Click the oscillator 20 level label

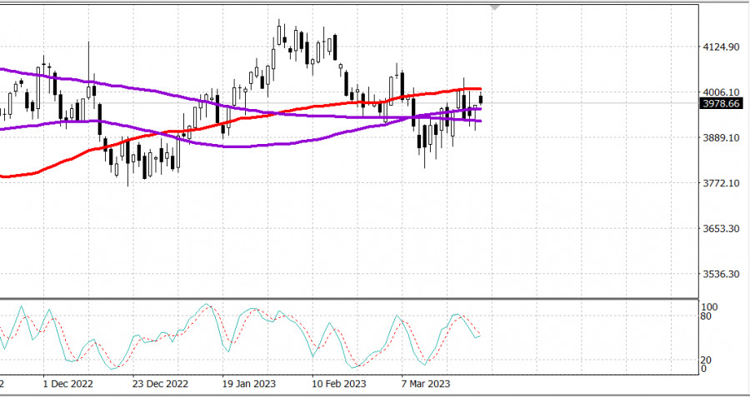click(x=706, y=360)
